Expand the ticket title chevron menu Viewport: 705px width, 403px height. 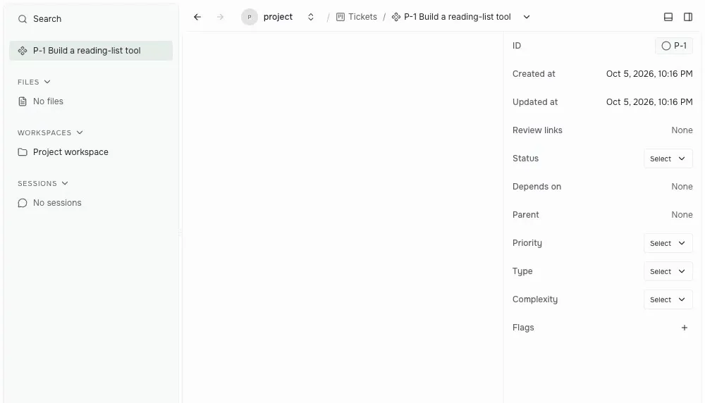point(527,17)
